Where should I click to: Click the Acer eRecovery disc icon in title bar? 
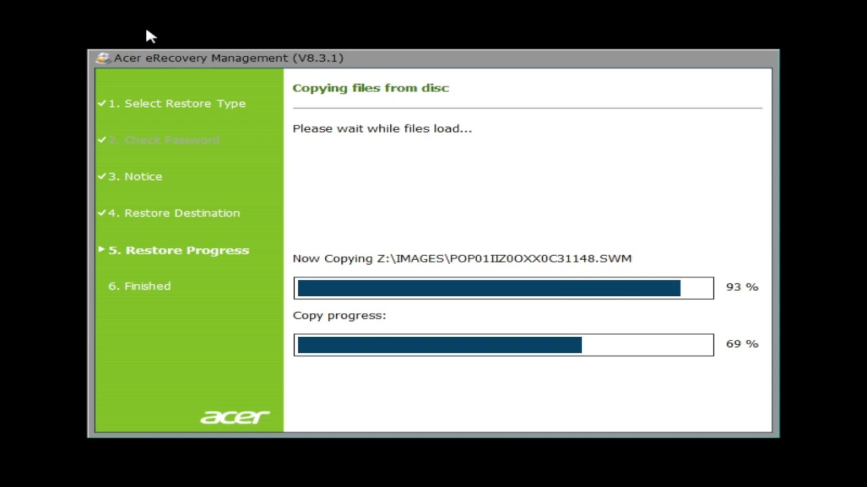tap(103, 58)
